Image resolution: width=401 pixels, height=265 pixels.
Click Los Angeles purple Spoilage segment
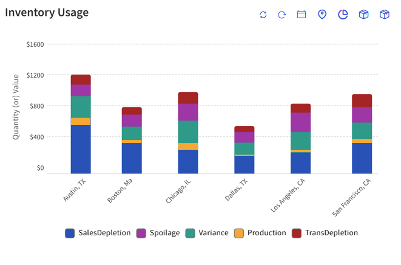pyautogui.click(x=300, y=122)
